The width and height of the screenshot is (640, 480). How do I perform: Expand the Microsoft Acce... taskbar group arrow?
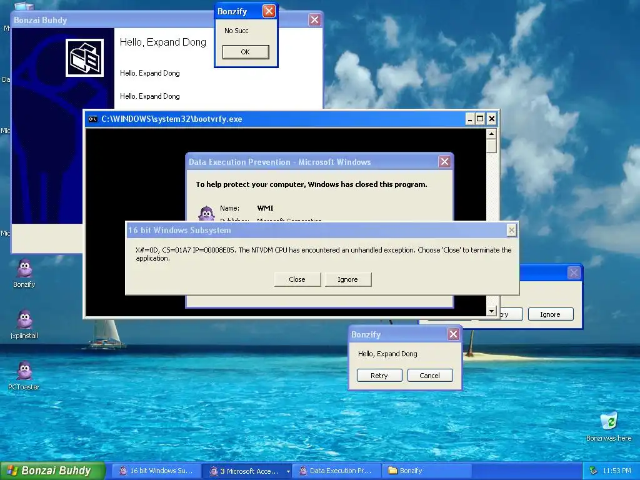tap(288, 471)
